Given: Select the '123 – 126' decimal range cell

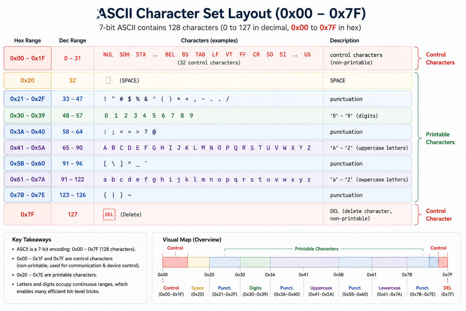Looking at the screenshot, I should pos(73,195).
